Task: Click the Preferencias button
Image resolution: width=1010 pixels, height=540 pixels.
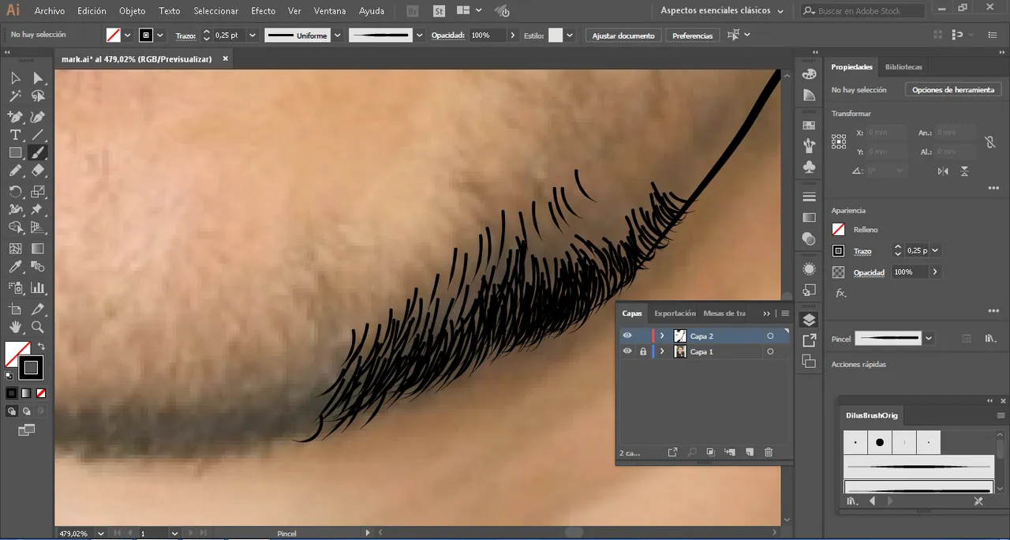Action: [x=692, y=36]
